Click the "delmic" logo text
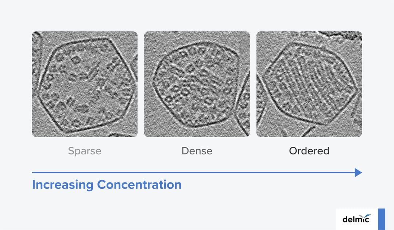This screenshot has height=230, width=394. (355, 219)
